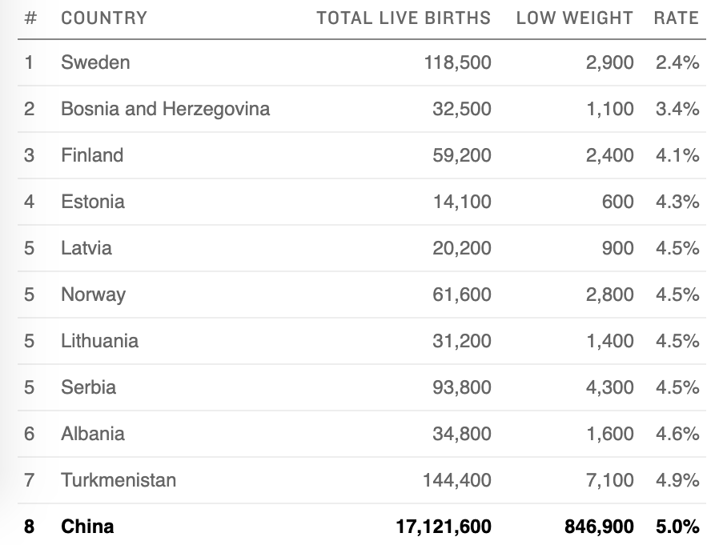Click Serbia's 93,800 live births value

pyautogui.click(x=462, y=387)
